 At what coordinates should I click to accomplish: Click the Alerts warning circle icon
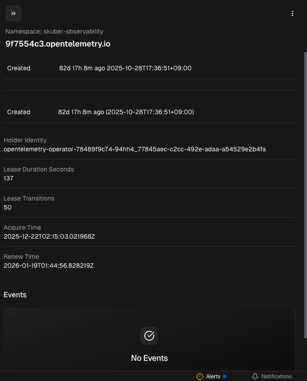tap(200, 377)
